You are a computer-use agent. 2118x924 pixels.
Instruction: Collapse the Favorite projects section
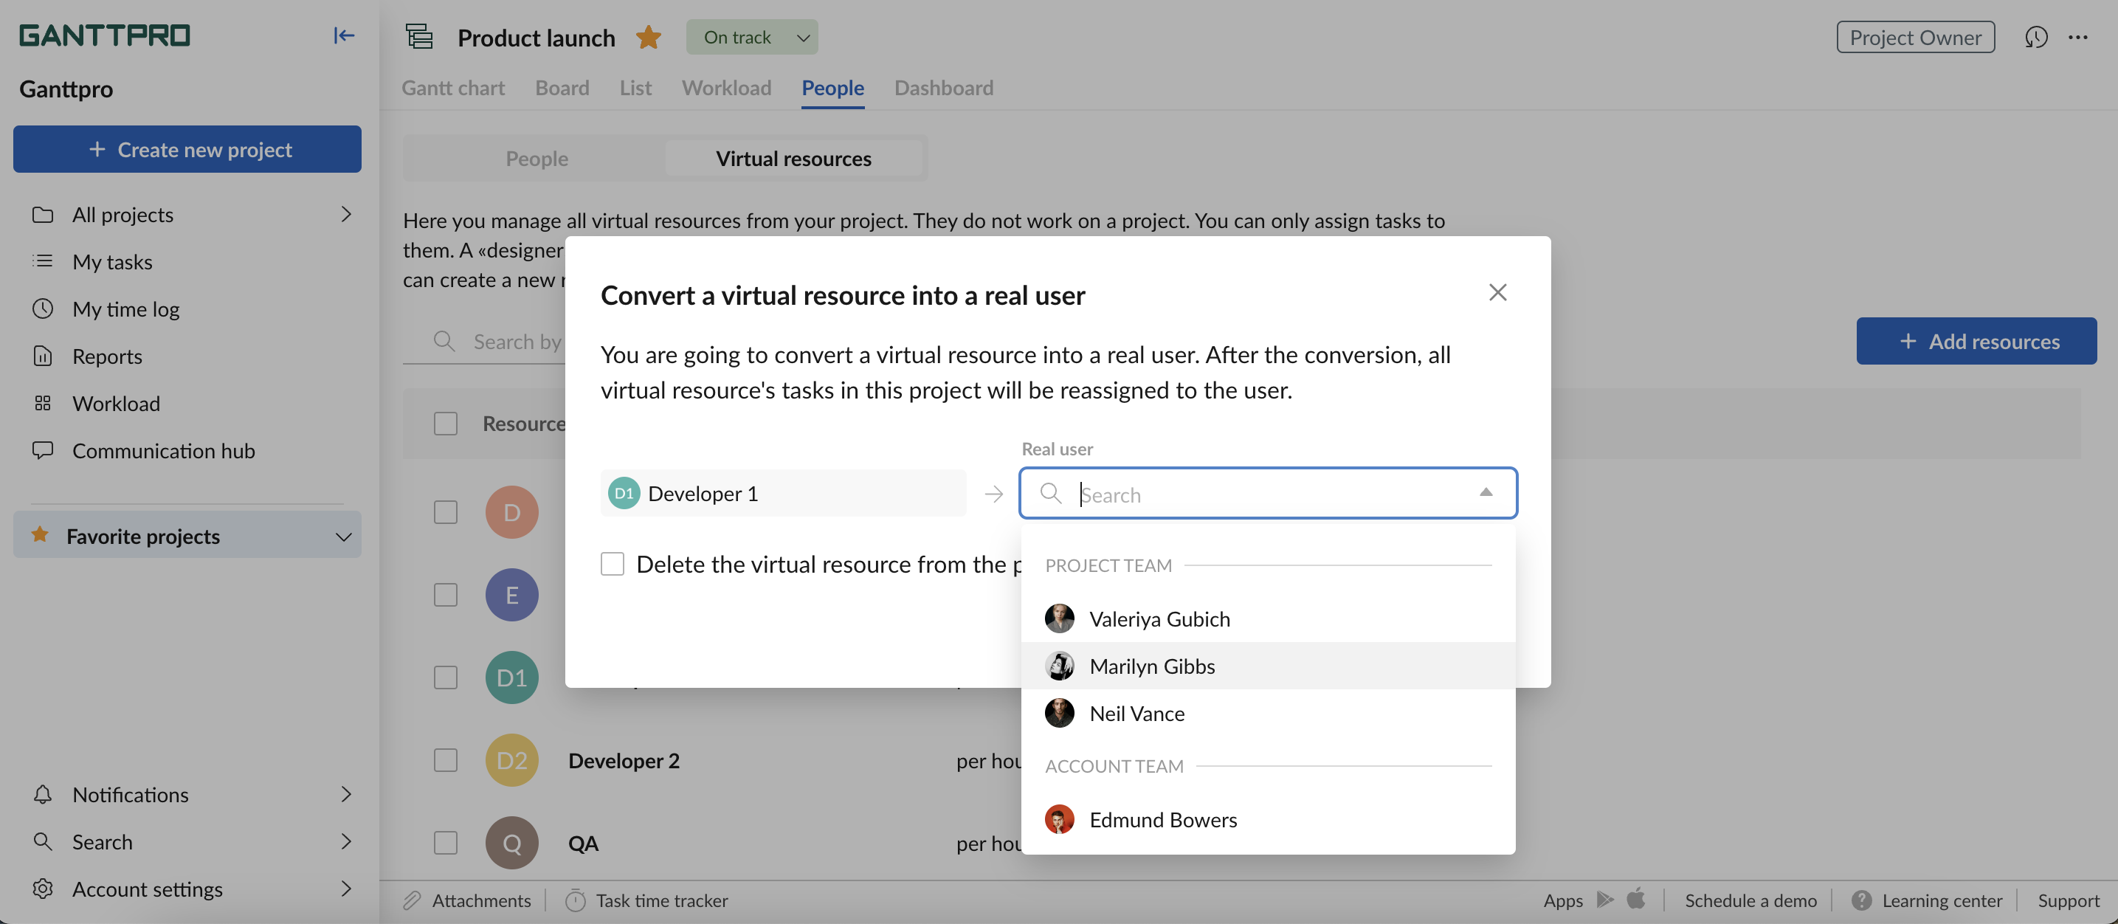point(343,536)
